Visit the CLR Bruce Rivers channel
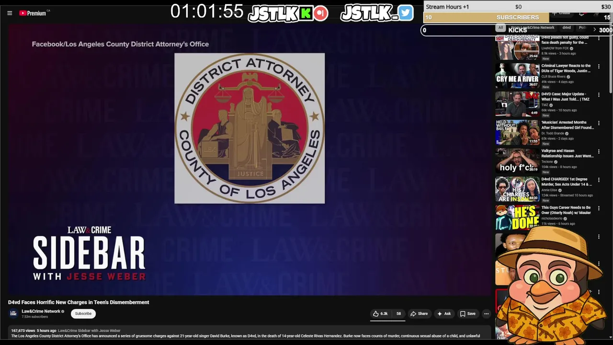The height and width of the screenshot is (345, 613). (554, 77)
